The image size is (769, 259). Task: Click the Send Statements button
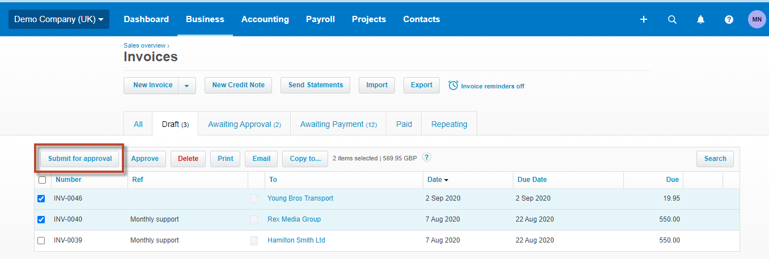tap(316, 85)
